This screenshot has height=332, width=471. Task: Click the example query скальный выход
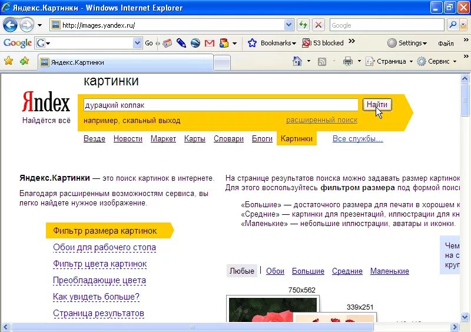tap(151, 121)
